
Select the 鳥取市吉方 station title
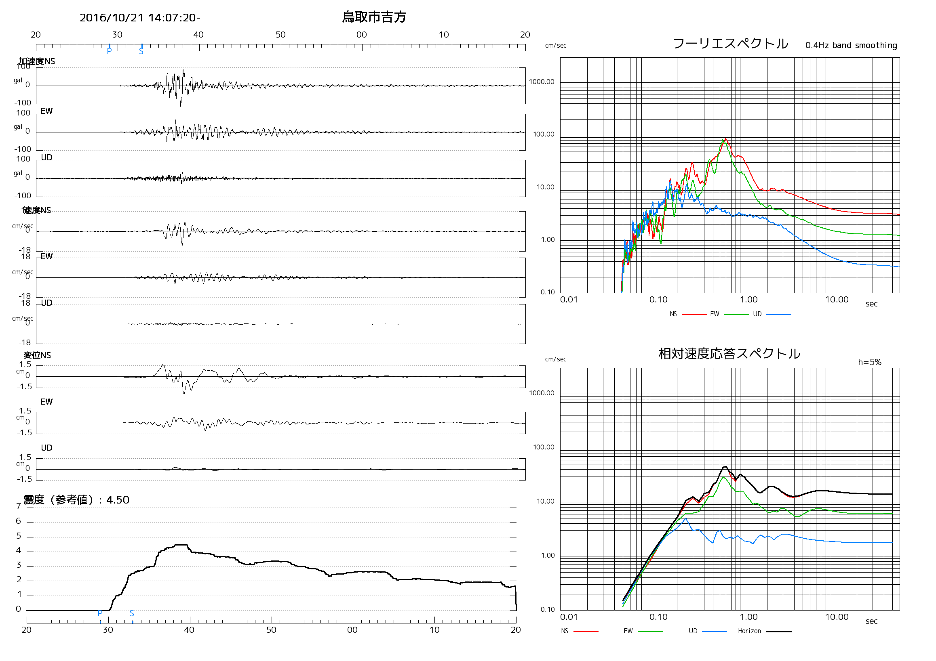click(x=374, y=17)
